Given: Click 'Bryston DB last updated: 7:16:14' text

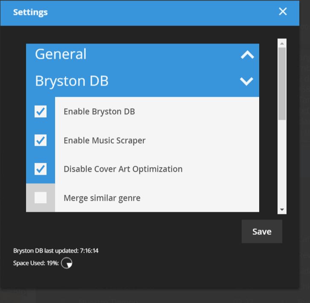Looking at the screenshot, I should 56,251.
